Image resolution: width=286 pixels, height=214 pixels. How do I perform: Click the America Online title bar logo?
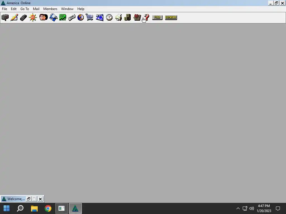[3, 3]
